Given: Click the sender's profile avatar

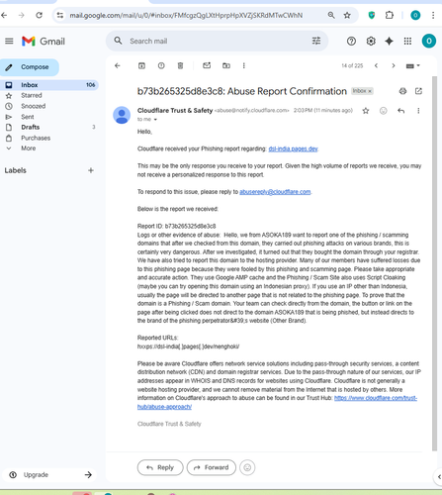Looking at the screenshot, I should pyautogui.click(x=122, y=115).
